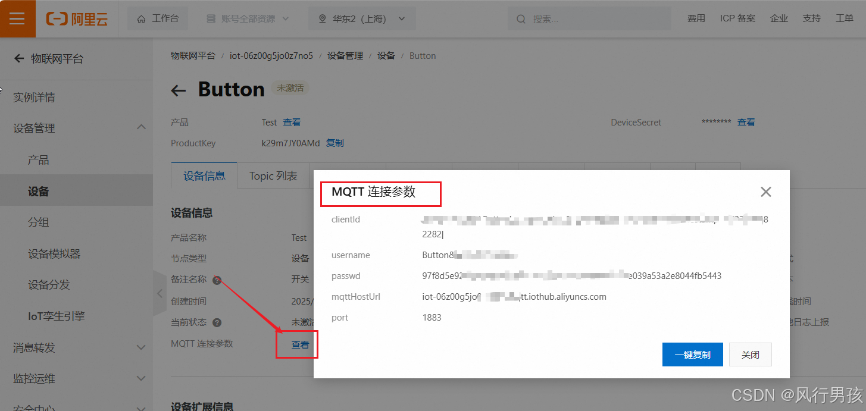This screenshot has width=866, height=411.
Task: Collapse sidebar using the side handle
Action: coord(160,293)
